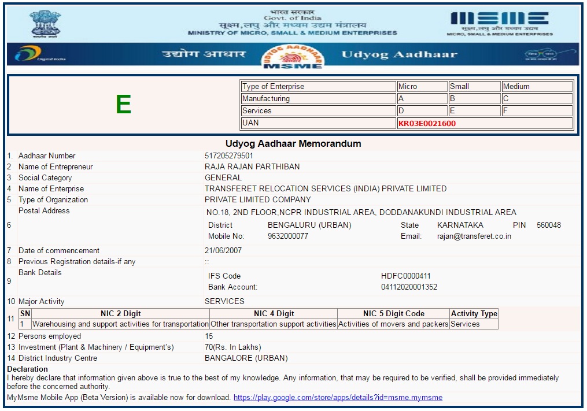Click cell B in the Manufacturing row
Image resolution: width=587 pixels, height=411 pixels.
tap(475, 99)
